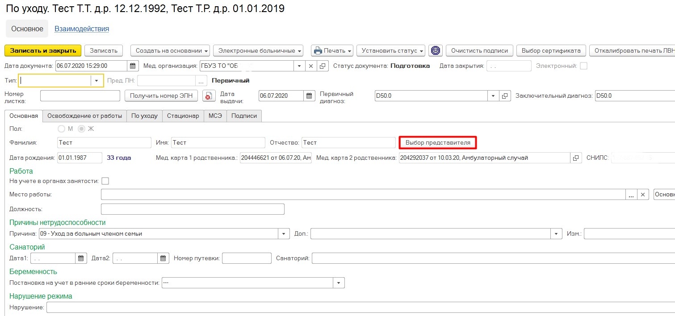This screenshot has width=675, height=316.
Task: Switch to the Освобождение от работы tab
Action: click(x=84, y=116)
